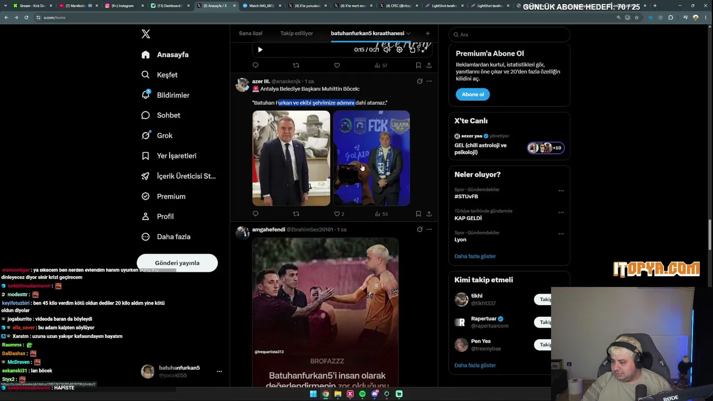Like azer III. post with 2 likes

point(339,213)
